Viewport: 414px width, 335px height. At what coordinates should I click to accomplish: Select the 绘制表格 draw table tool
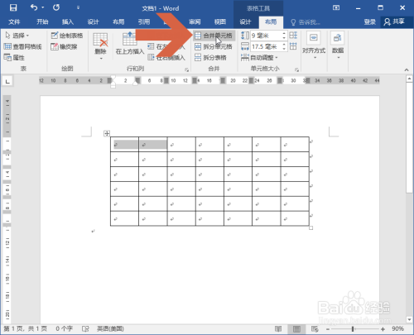pyautogui.click(x=67, y=36)
